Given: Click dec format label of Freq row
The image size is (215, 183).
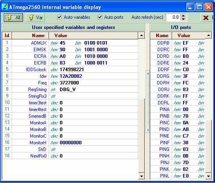Looking at the screenshot, I should (x=54, y=83).
